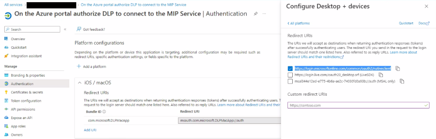Click the Got feedback icon

pos(79,29)
